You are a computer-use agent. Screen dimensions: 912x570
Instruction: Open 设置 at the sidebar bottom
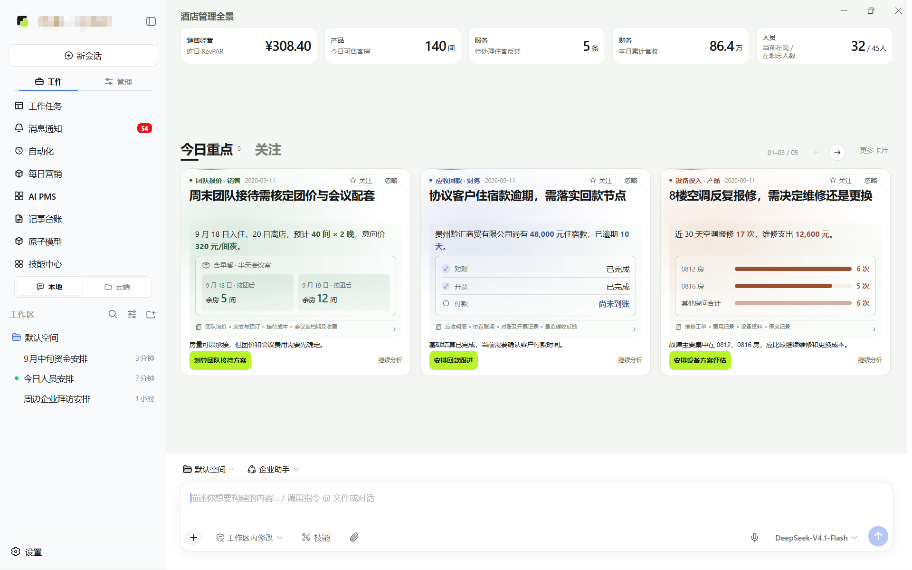tap(27, 552)
